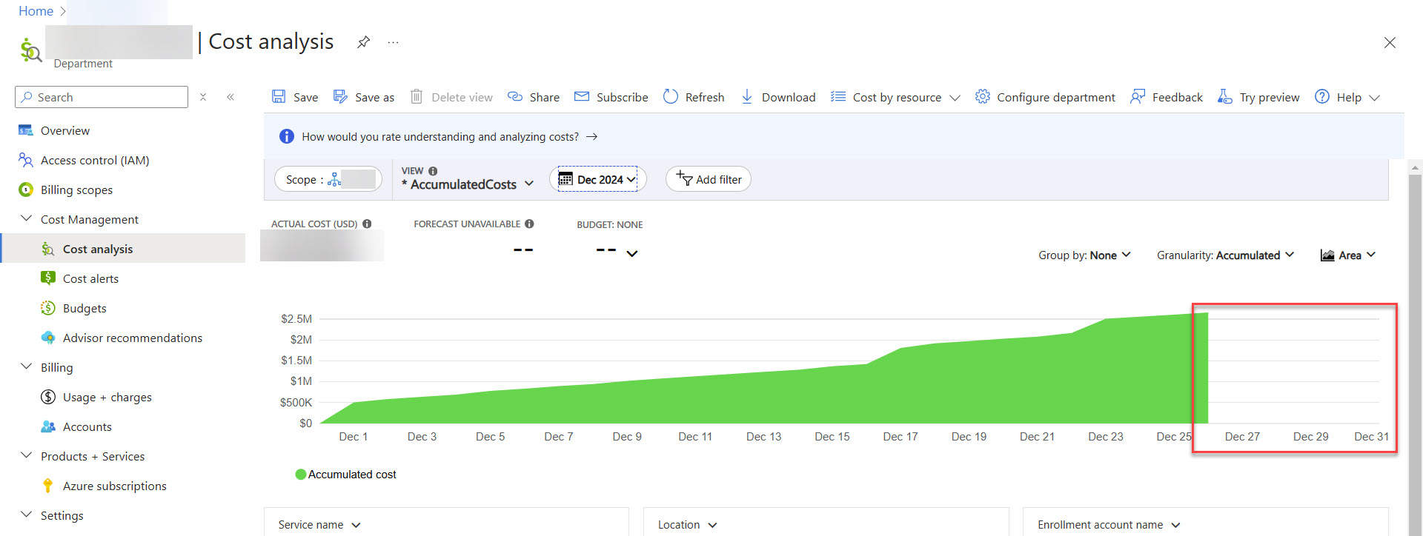This screenshot has height=536, width=1423.
Task: Refresh the cost data
Action: (694, 97)
